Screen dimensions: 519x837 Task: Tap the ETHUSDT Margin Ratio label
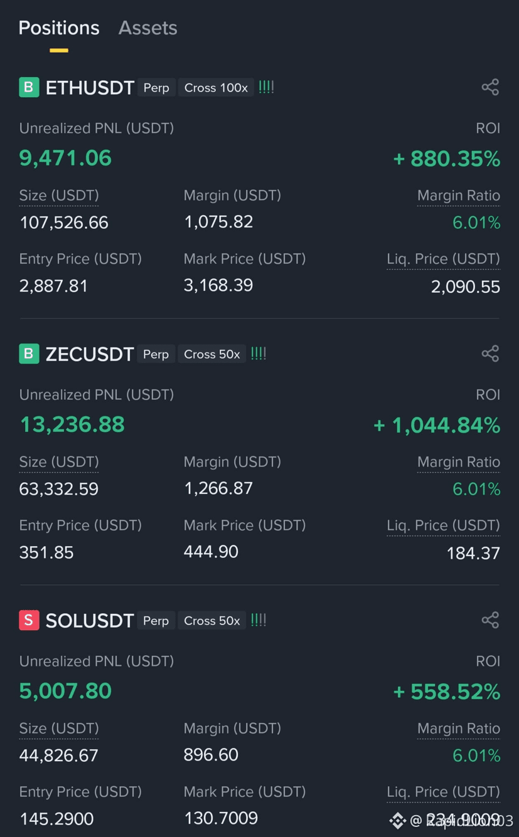coord(459,196)
